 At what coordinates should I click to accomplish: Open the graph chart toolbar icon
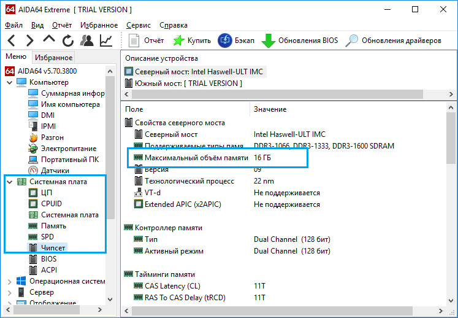(105, 41)
